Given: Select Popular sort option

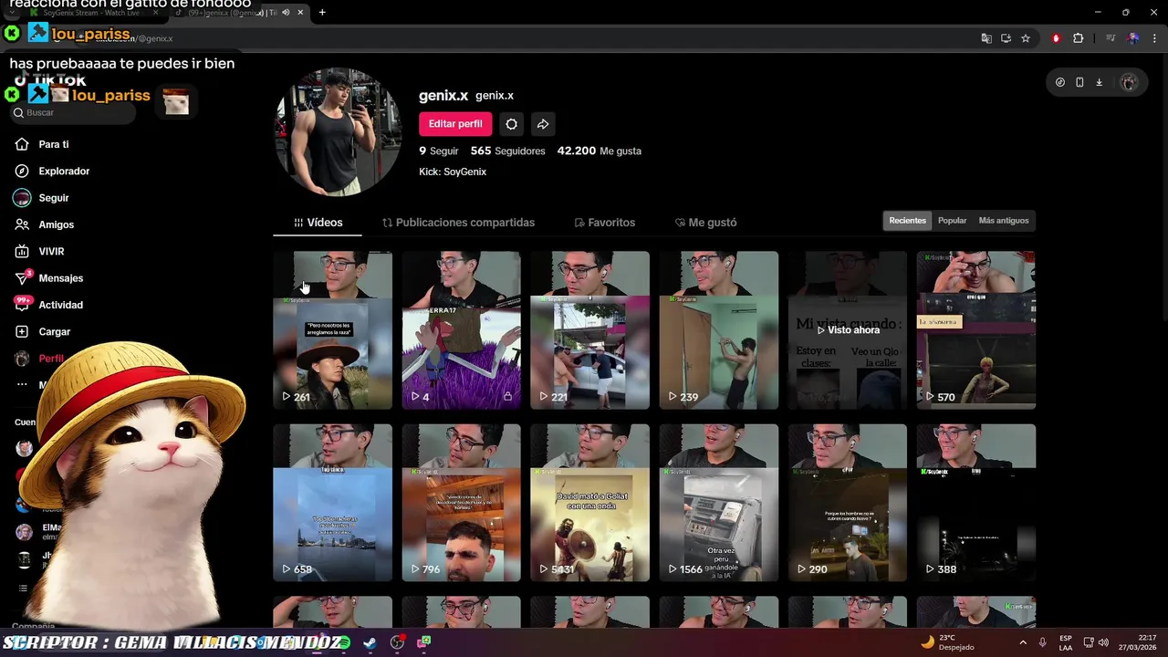Looking at the screenshot, I should (x=952, y=221).
